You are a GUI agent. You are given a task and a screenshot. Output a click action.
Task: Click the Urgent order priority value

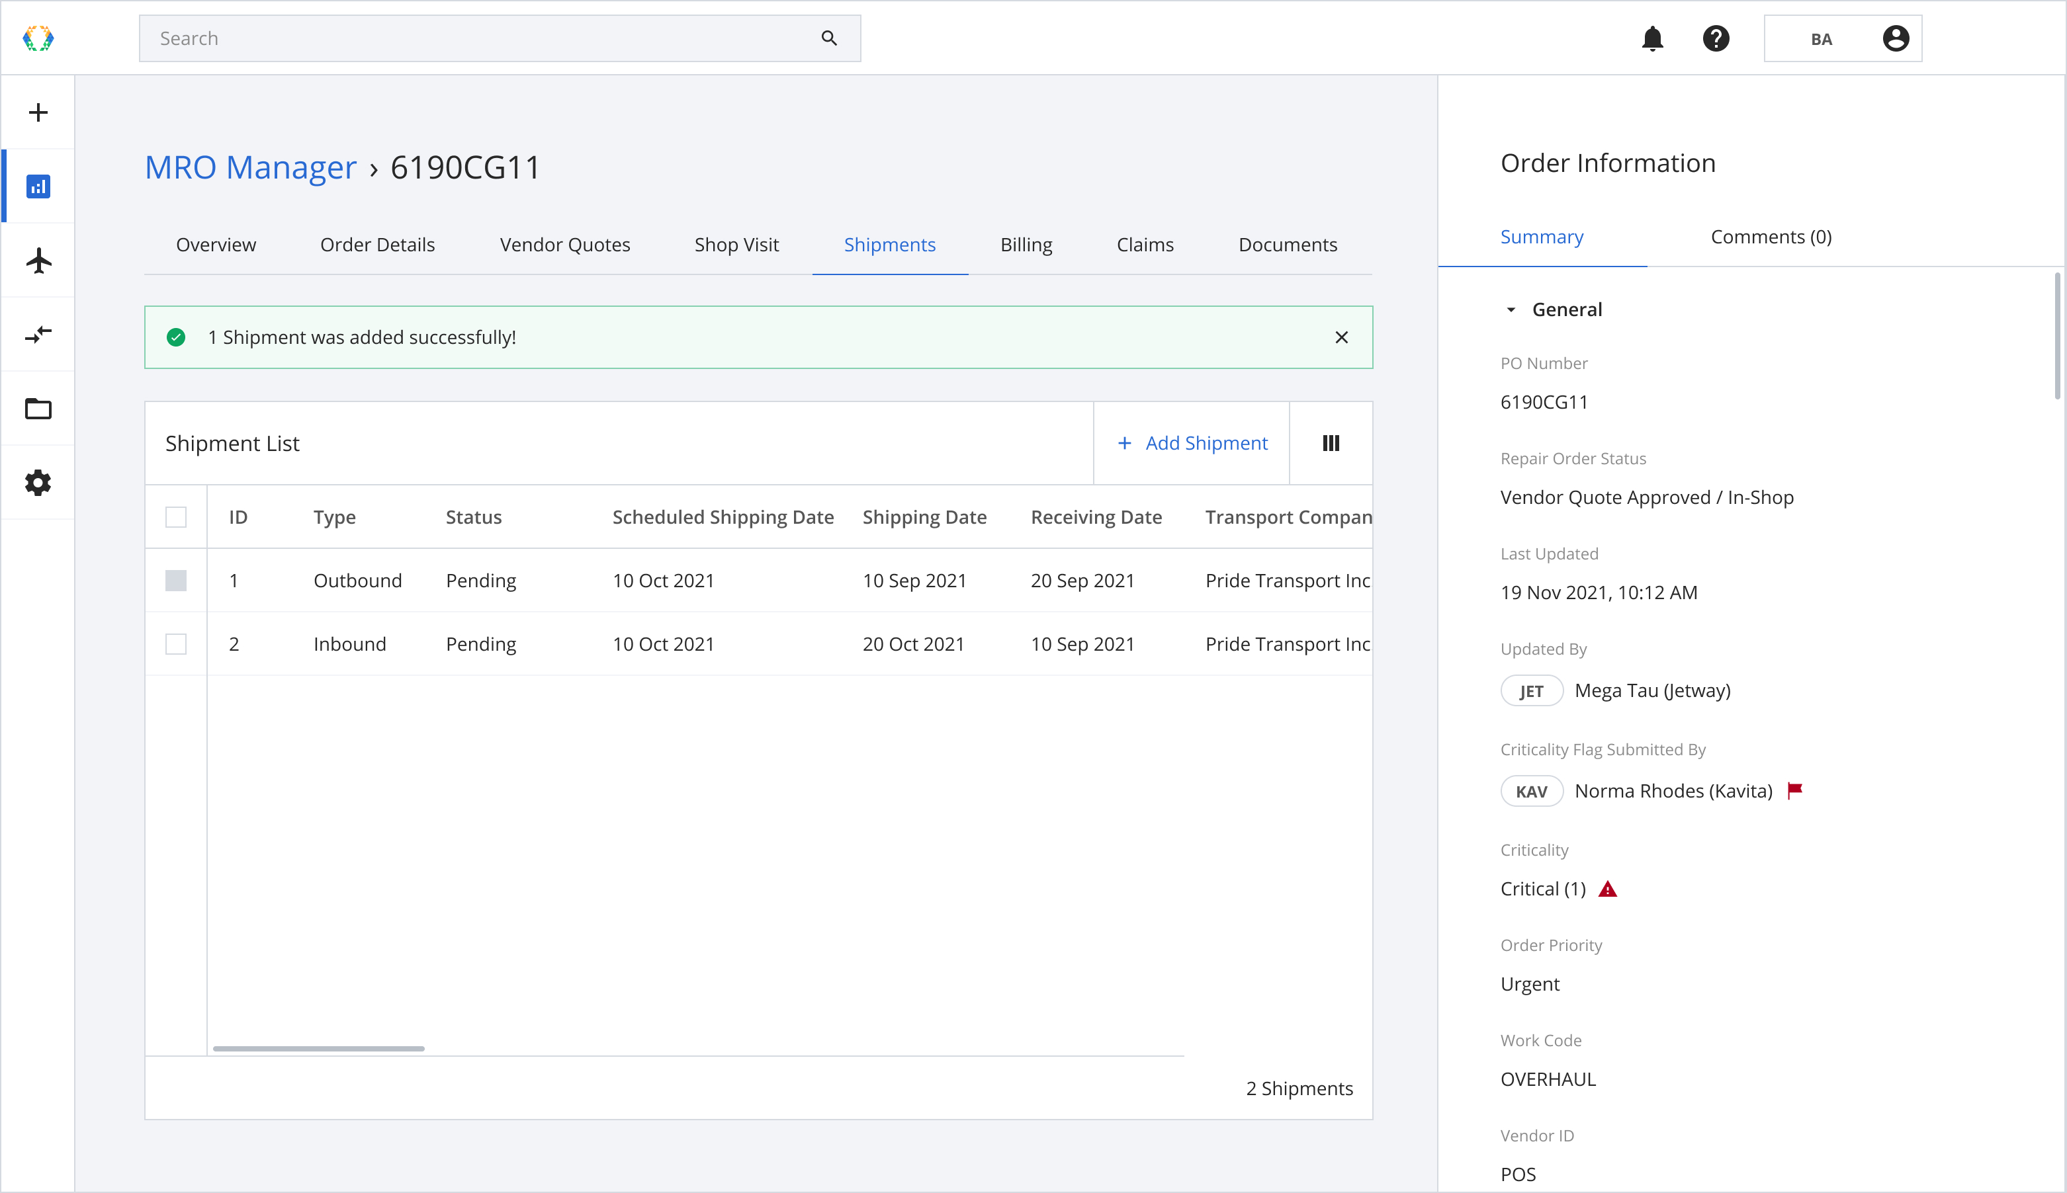[x=1529, y=984]
